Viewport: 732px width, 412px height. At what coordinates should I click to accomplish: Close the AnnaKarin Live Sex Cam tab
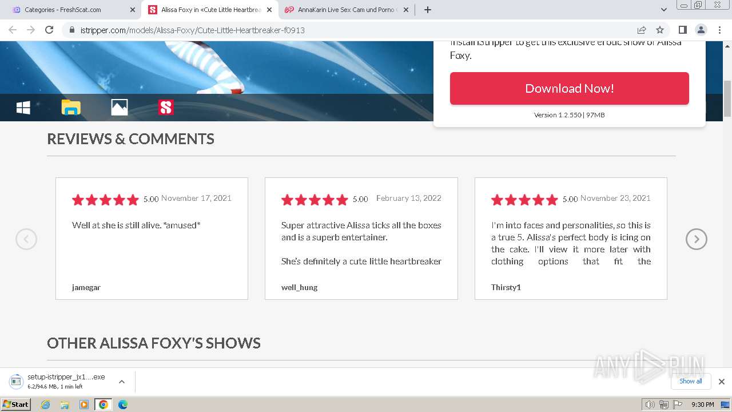pos(406,10)
